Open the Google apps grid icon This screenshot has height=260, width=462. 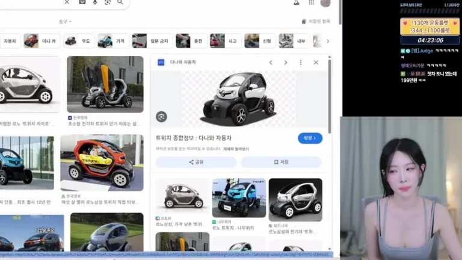click(311, 2)
